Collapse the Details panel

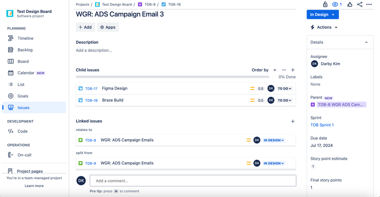tap(366, 42)
